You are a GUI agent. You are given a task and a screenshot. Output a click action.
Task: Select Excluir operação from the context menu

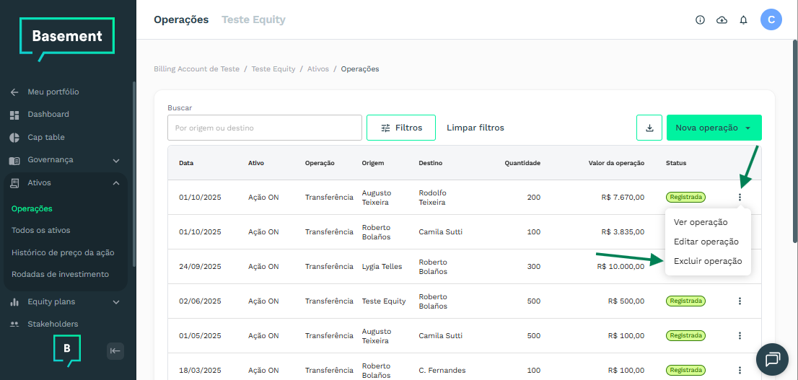[707, 261]
